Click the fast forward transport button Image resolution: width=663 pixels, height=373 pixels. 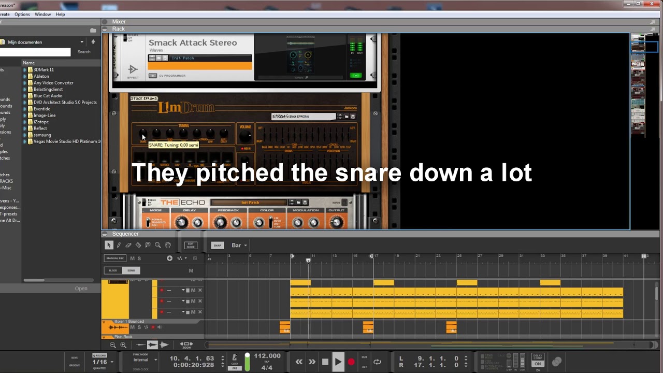click(x=312, y=362)
